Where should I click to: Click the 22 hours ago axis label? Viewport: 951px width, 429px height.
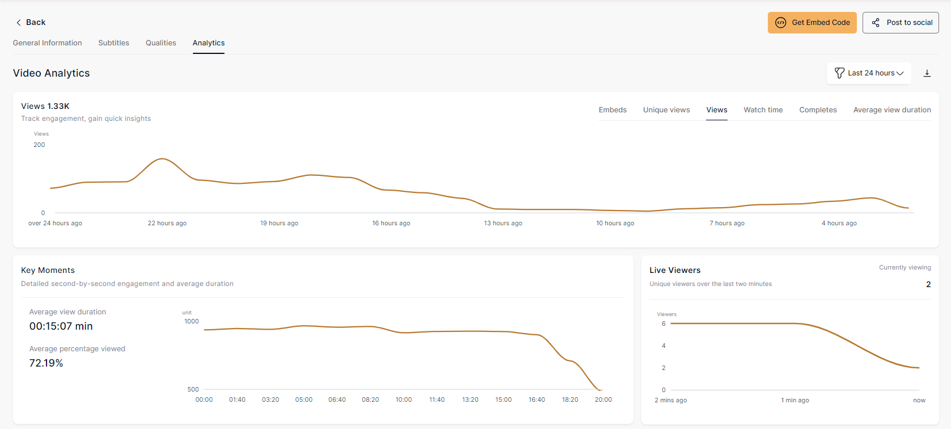167,224
